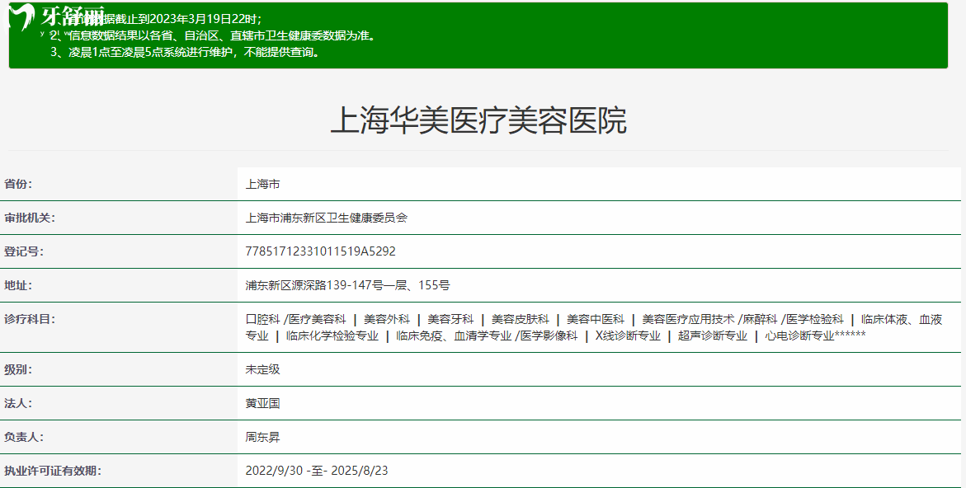Select the 执业许可证有效期 row label
Image resolution: width=966 pixels, height=488 pixels.
pyautogui.click(x=52, y=472)
